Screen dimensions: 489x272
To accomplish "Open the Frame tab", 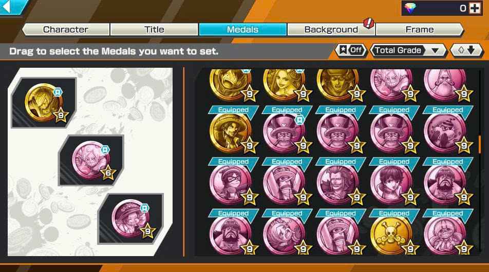I will pyautogui.click(x=420, y=30).
